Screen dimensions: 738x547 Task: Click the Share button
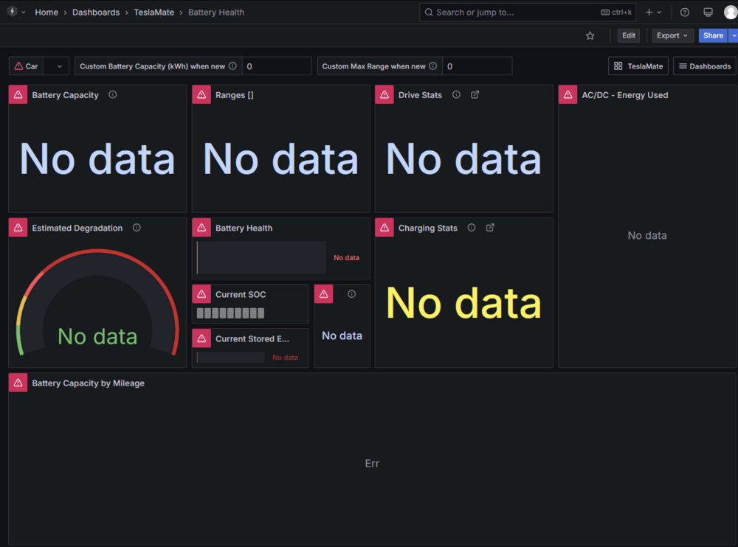(713, 35)
